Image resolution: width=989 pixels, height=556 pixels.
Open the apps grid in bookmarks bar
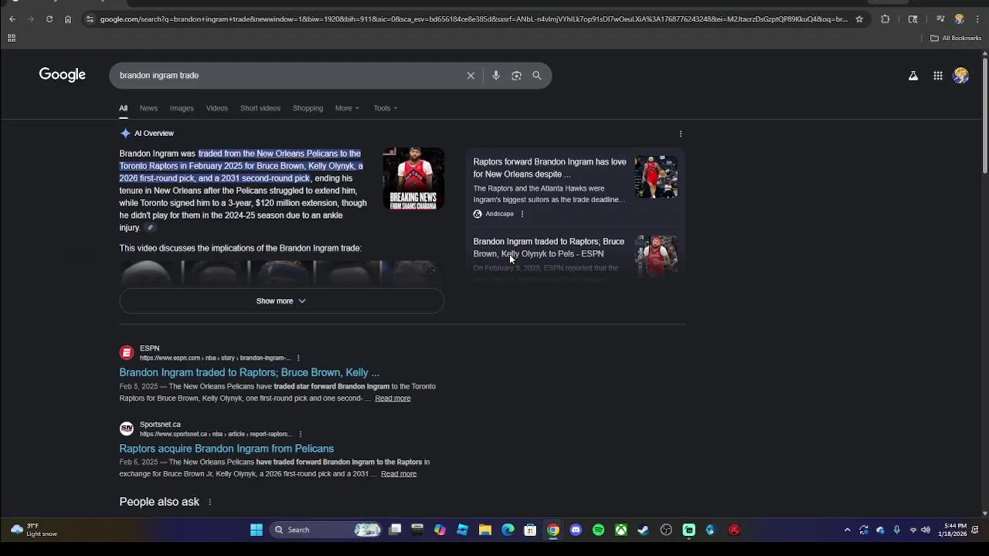pos(12,38)
